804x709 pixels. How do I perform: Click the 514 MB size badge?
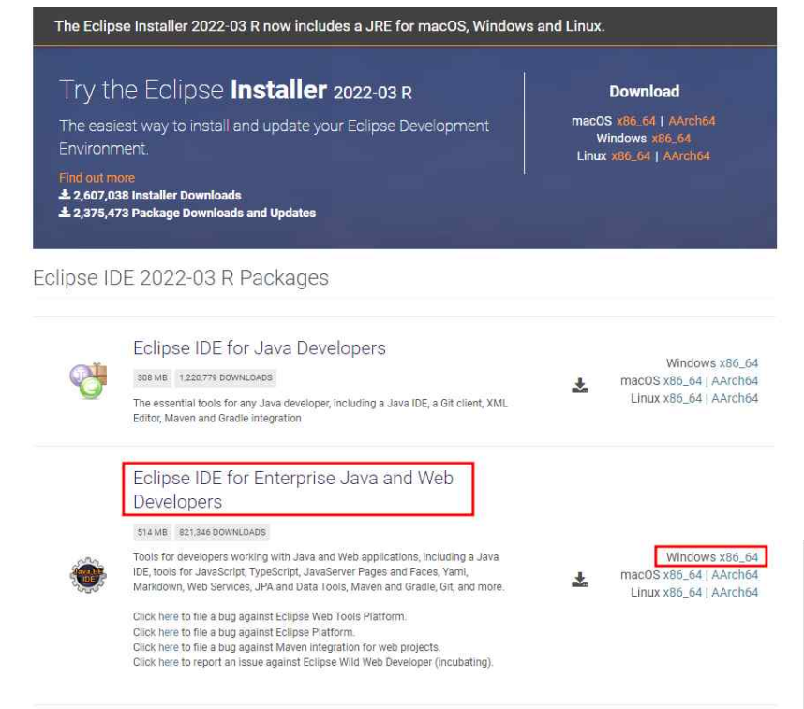(x=153, y=532)
